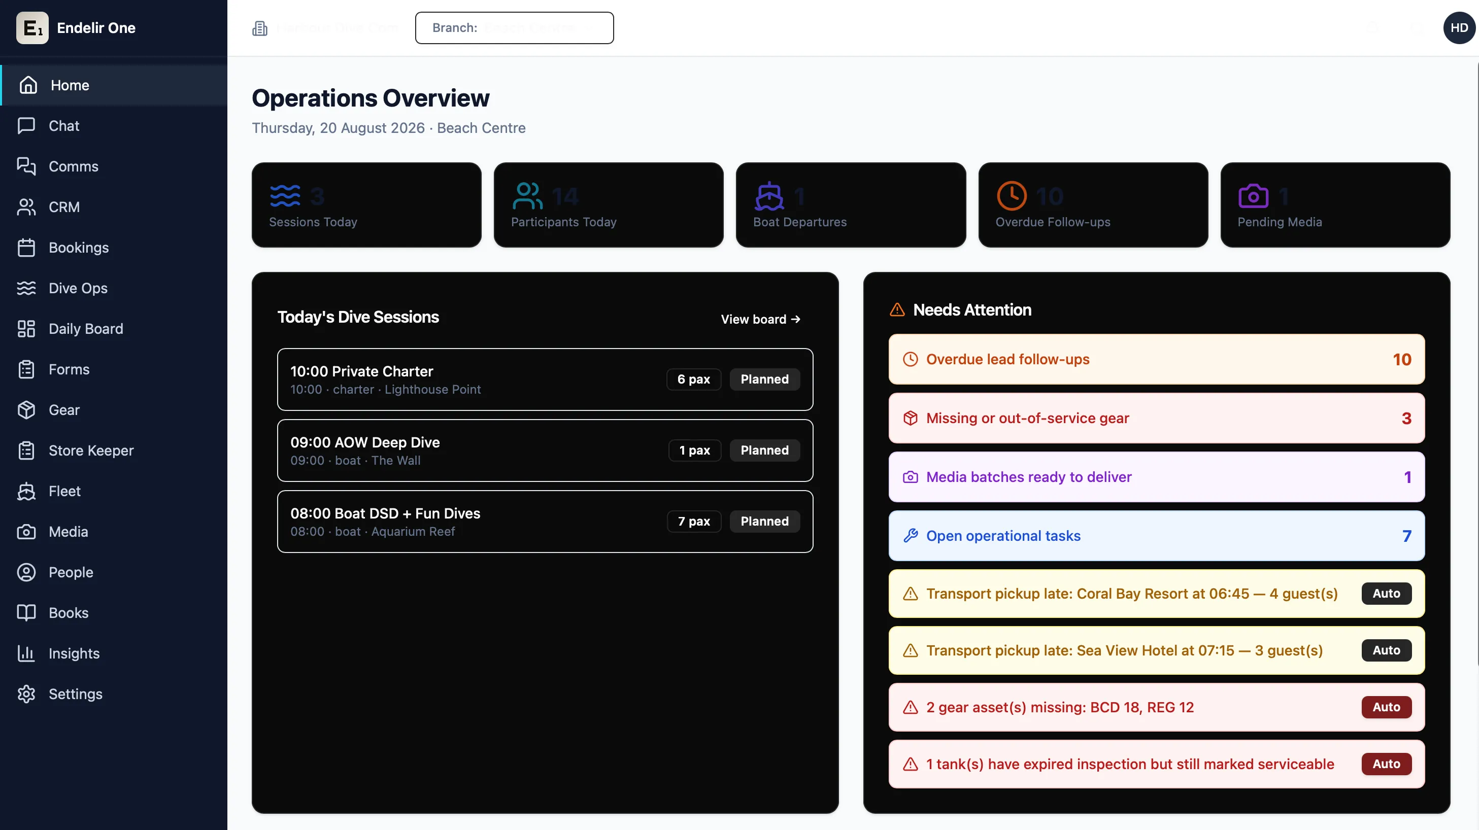Click the Gear box icon in sidebar

26,410
